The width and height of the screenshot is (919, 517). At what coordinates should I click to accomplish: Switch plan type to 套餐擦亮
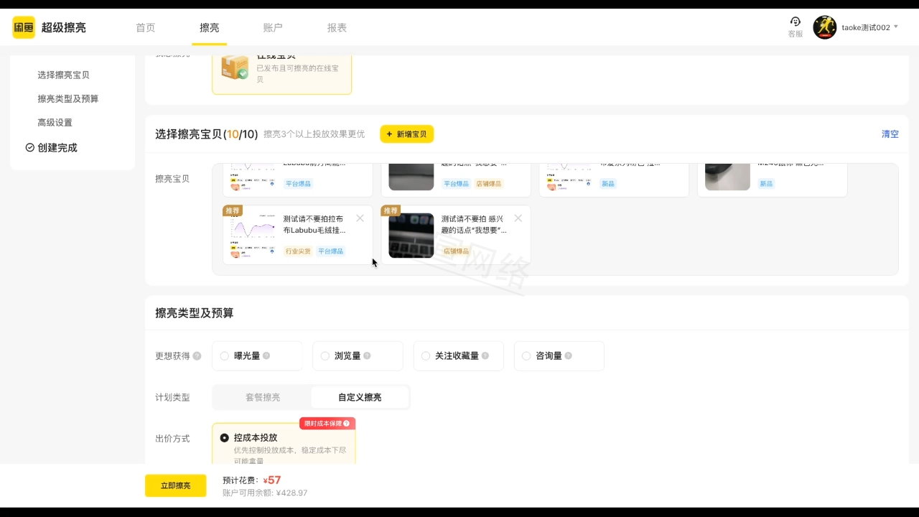(x=263, y=397)
